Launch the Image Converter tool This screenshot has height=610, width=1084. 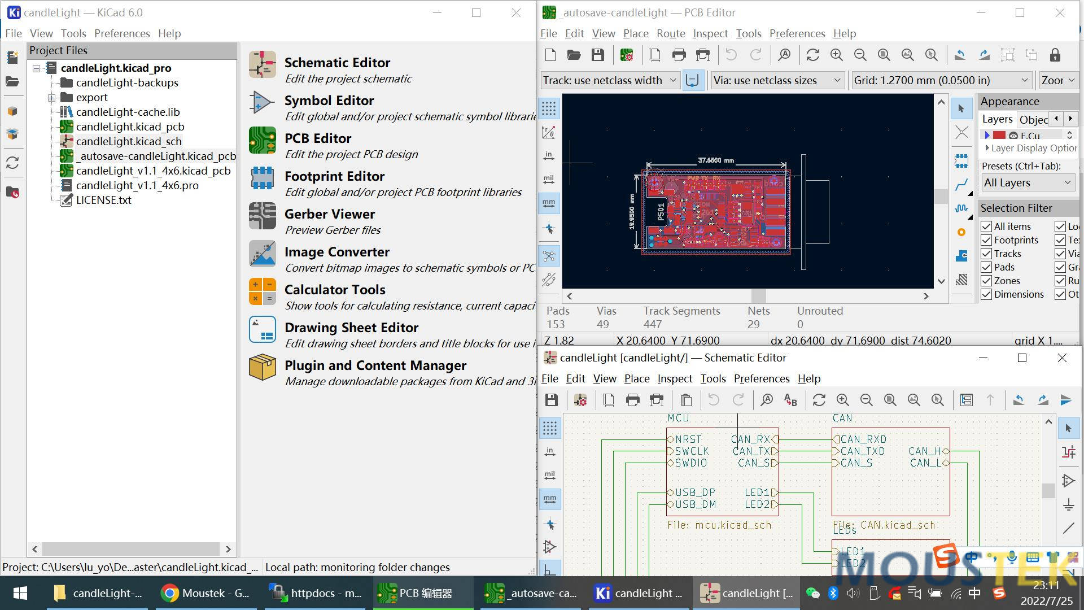click(263, 254)
